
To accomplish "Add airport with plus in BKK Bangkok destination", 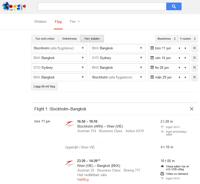I will tap(141, 48).
